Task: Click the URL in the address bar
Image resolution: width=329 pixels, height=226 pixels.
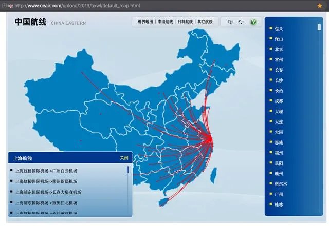Action: [77, 6]
